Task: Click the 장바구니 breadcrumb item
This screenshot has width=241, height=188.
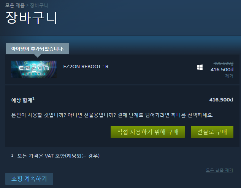Action: 39,5
